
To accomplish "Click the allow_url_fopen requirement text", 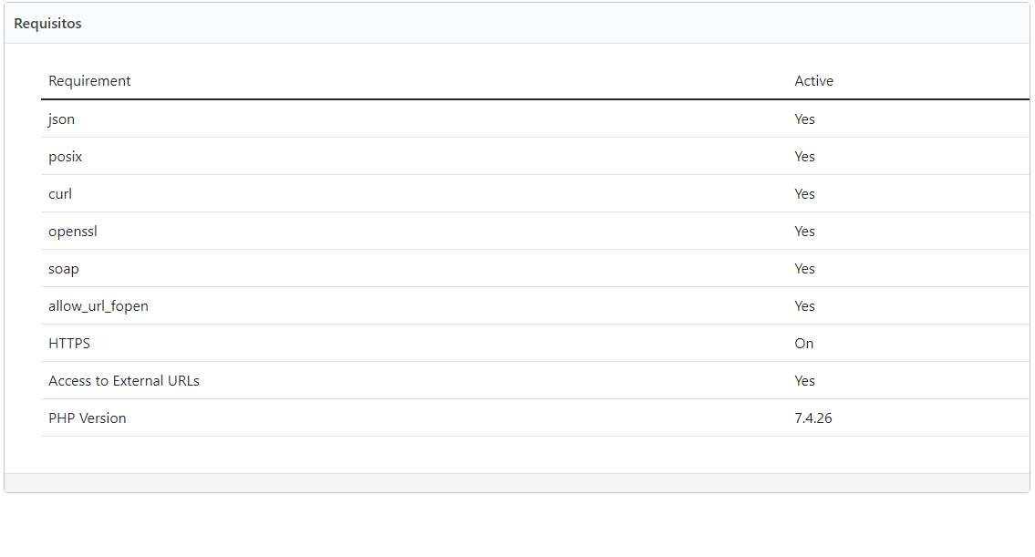I will point(98,306).
